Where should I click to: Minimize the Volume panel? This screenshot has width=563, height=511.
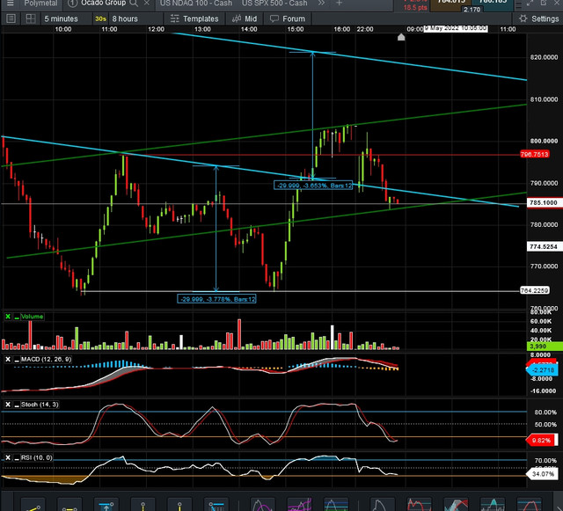coord(17,317)
